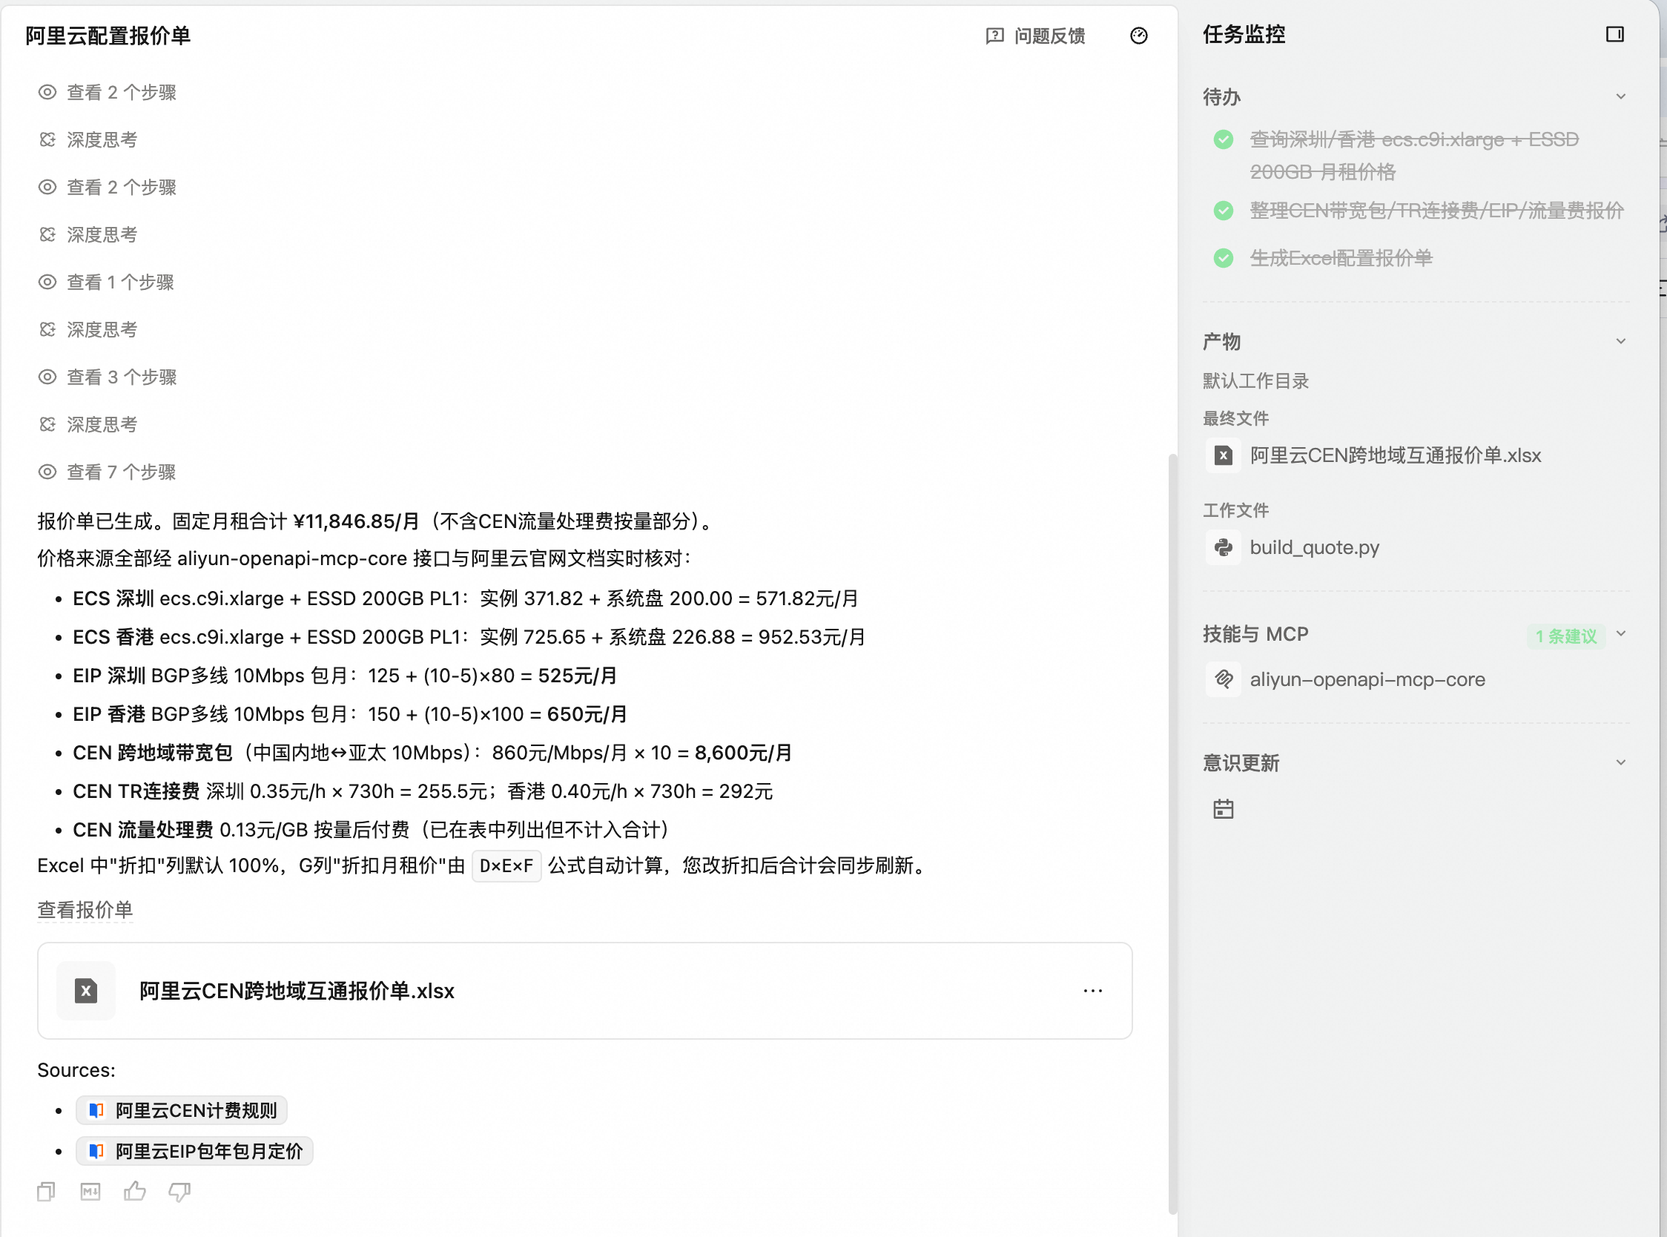The image size is (1667, 1237).
Task: Click the 650元/月 Hong Kong EIP value
Action: coord(587,714)
